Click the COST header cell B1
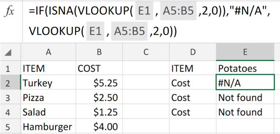The image size is (280, 134). (x=99, y=68)
